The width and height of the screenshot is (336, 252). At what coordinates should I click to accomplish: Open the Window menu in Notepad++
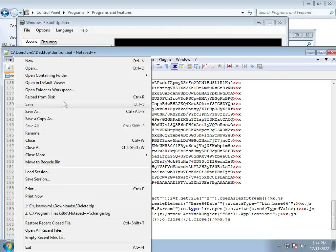[x=183, y=59]
